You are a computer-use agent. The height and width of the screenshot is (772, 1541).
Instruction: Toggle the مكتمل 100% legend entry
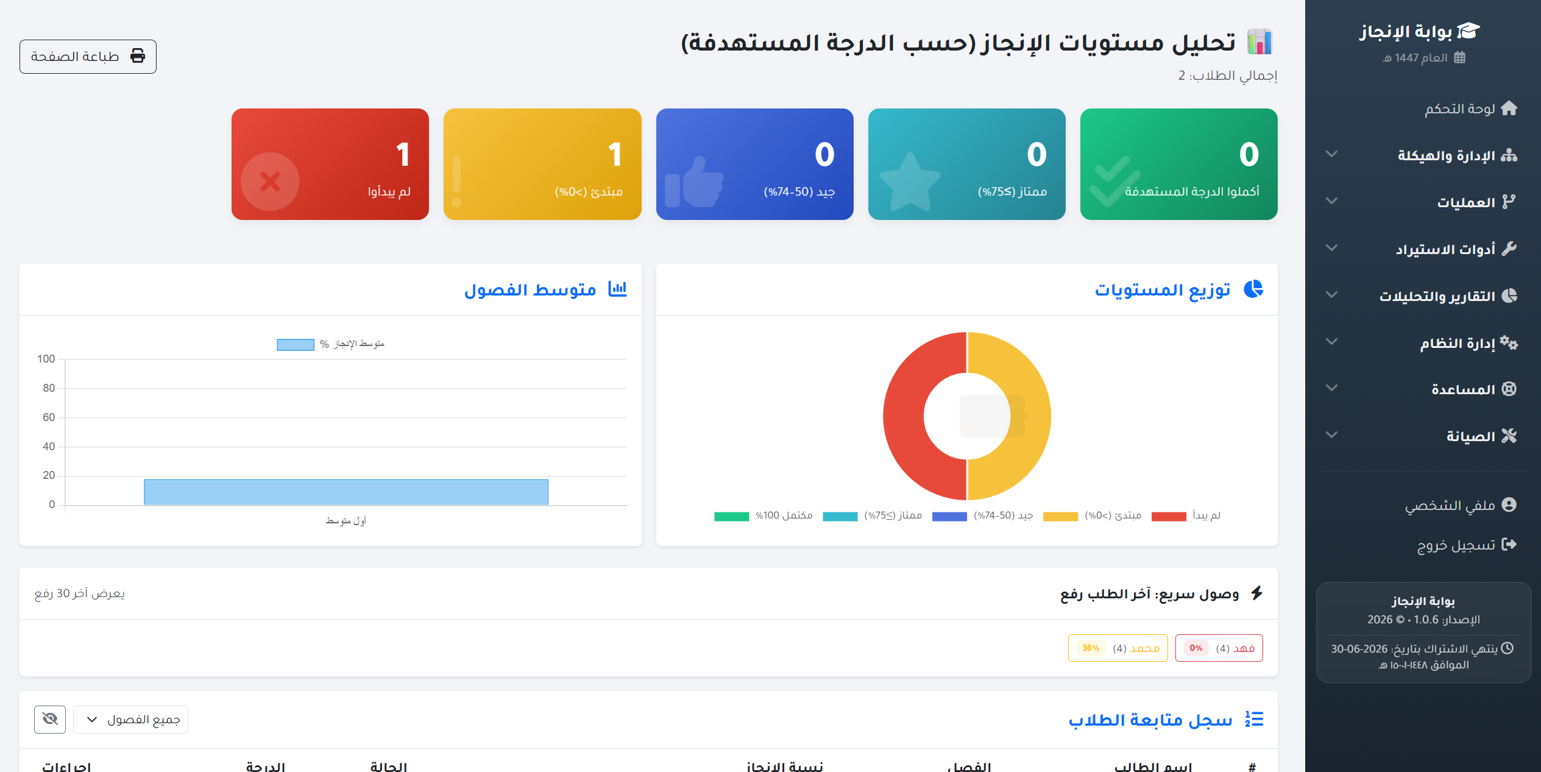[763, 516]
